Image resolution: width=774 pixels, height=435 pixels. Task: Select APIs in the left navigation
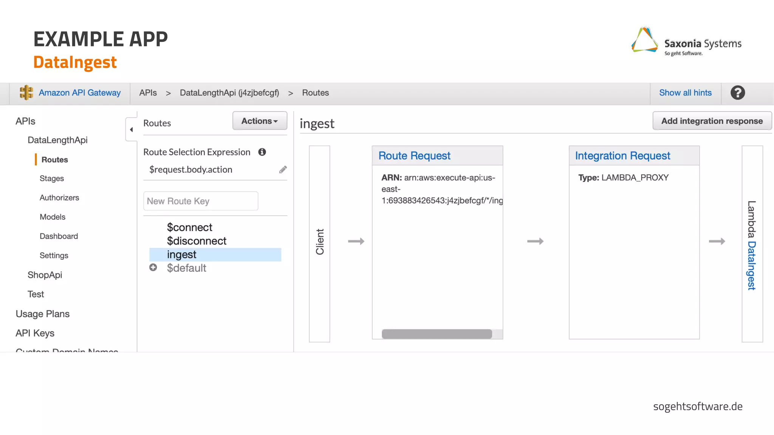click(25, 121)
